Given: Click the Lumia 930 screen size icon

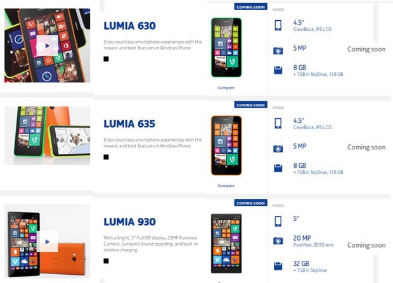Looking at the screenshot, I should click(278, 221).
